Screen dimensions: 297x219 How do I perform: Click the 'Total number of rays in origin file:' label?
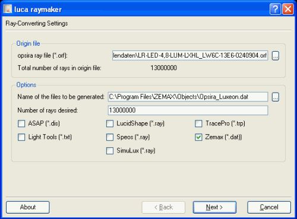[59, 68]
